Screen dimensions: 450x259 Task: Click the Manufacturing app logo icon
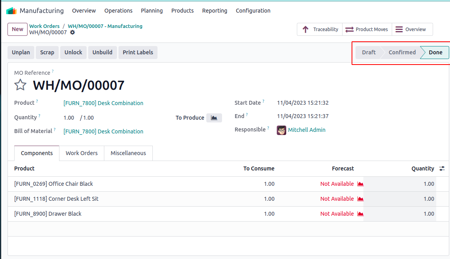(x=11, y=11)
